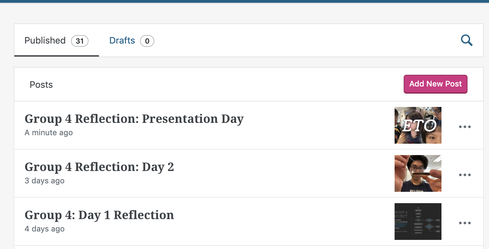Viewport: 489px width, 249px height.
Task: Switch to the Published tab
Action: pos(45,41)
